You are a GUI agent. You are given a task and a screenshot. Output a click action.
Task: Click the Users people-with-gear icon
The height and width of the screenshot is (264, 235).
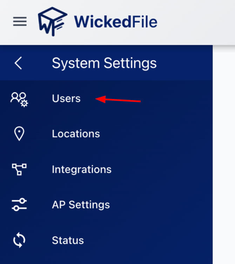coord(19,99)
